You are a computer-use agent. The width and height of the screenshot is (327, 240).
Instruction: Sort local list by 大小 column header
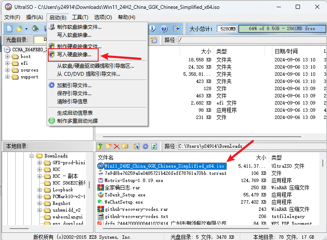(x=252, y=157)
